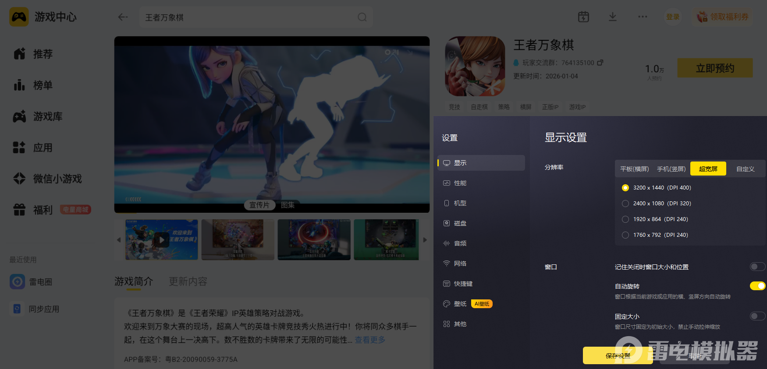Open fourth green screenshot thumbnail
This screenshot has width=767, height=369.
coord(386,239)
